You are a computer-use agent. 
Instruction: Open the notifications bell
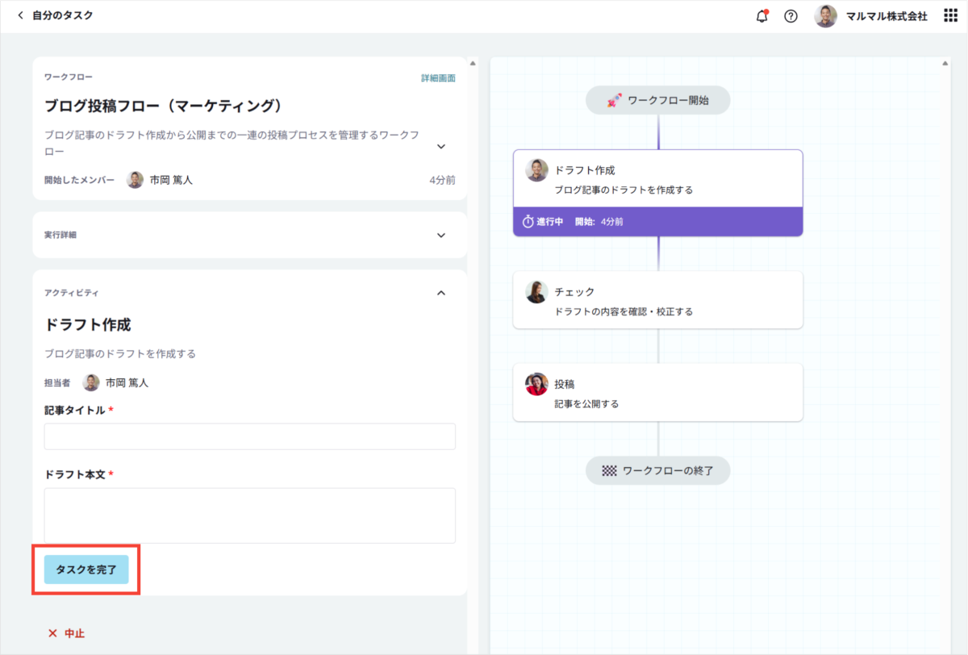point(761,16)
